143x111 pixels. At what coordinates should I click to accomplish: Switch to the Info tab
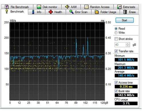(x=37, y=12)
